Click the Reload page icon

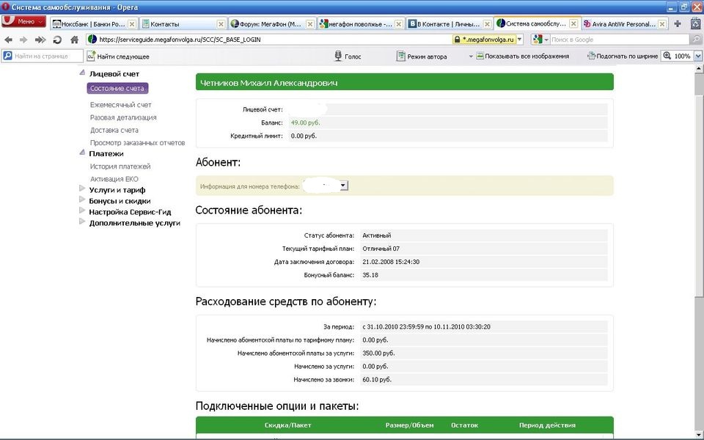pyautogui.click(x=57, y=40)
